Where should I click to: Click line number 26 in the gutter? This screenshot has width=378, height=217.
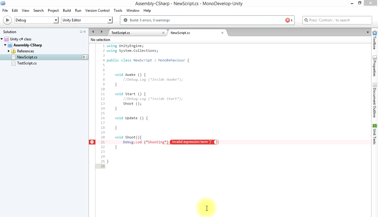click(102, 166)
